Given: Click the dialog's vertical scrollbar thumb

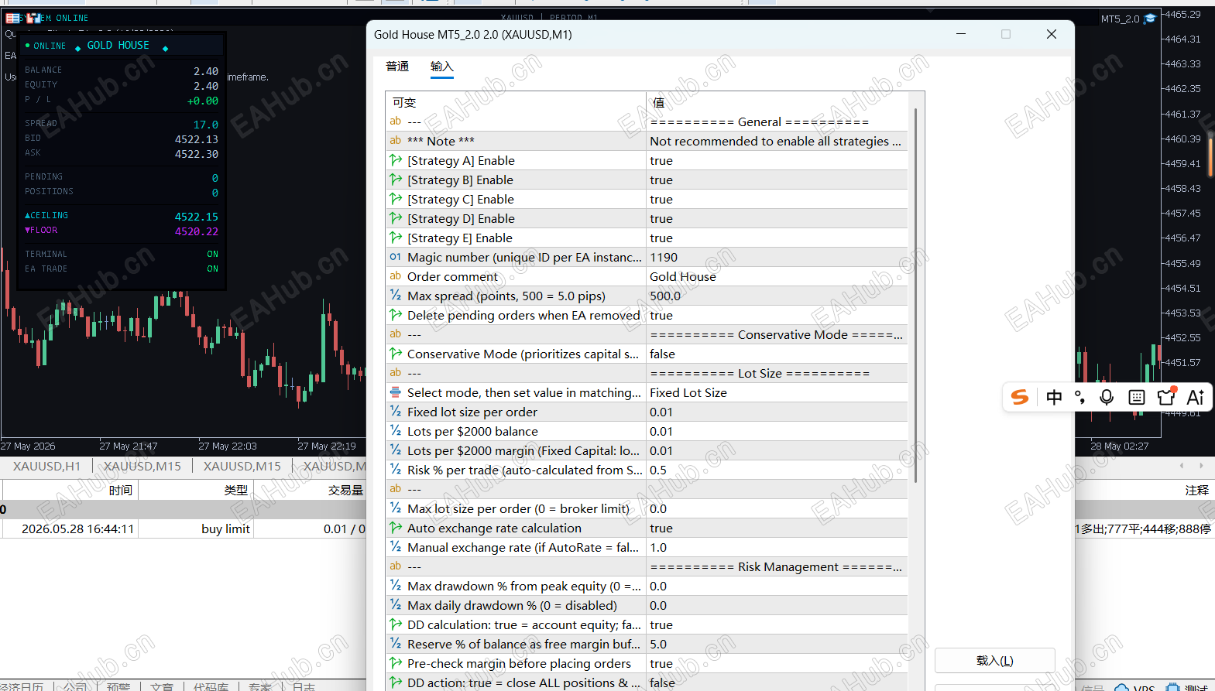Looking at the screenshot, I should pos(916,296).
